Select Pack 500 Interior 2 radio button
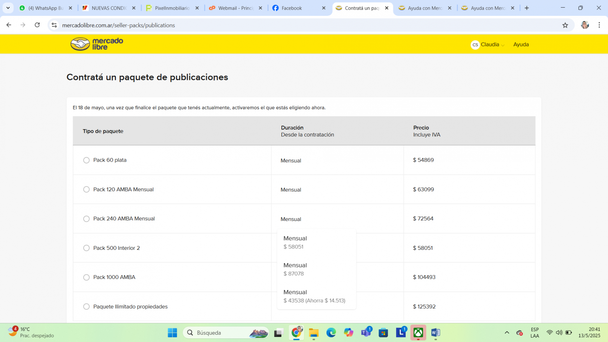This screenshot has width=608, height=342. pyautogui.click(x=86, y=248)
